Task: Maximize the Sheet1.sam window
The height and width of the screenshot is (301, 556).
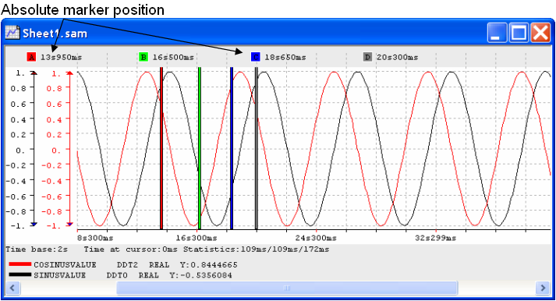Action: point(519,33)
